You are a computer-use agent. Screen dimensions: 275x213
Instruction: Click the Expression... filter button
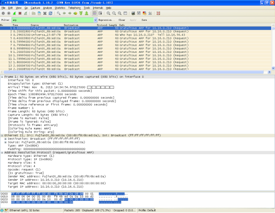click(107, 20)
